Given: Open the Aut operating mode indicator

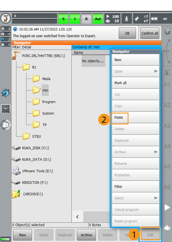Looking at the screenshot, I should pyautogui.click(x=98, y=19).
